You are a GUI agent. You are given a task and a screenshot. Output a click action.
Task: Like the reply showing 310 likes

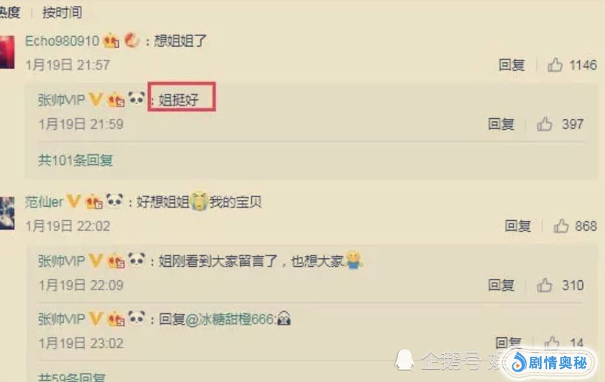[x=545, y=285]
